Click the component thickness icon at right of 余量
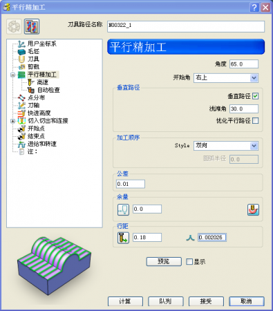273x311 pixels. click(253, 209)
